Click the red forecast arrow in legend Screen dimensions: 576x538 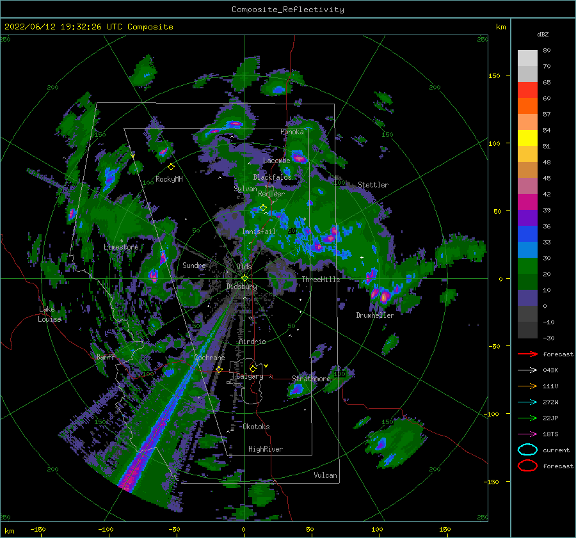(527, 354)
